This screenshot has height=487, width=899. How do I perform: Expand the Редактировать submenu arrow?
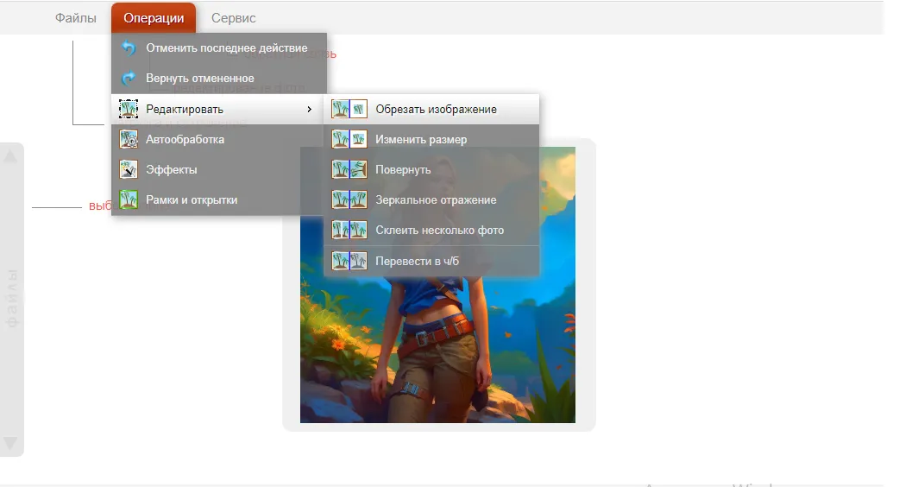pyautogui.click(x=310, y=109)
